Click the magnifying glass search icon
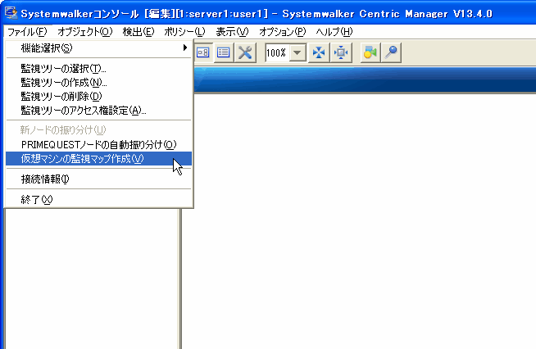This screenshot has width=536, height=349. 391,52
